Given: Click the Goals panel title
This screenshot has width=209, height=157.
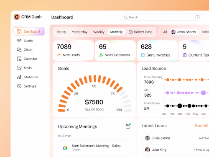Looking at the screenshot, I should tap(64, 69).
